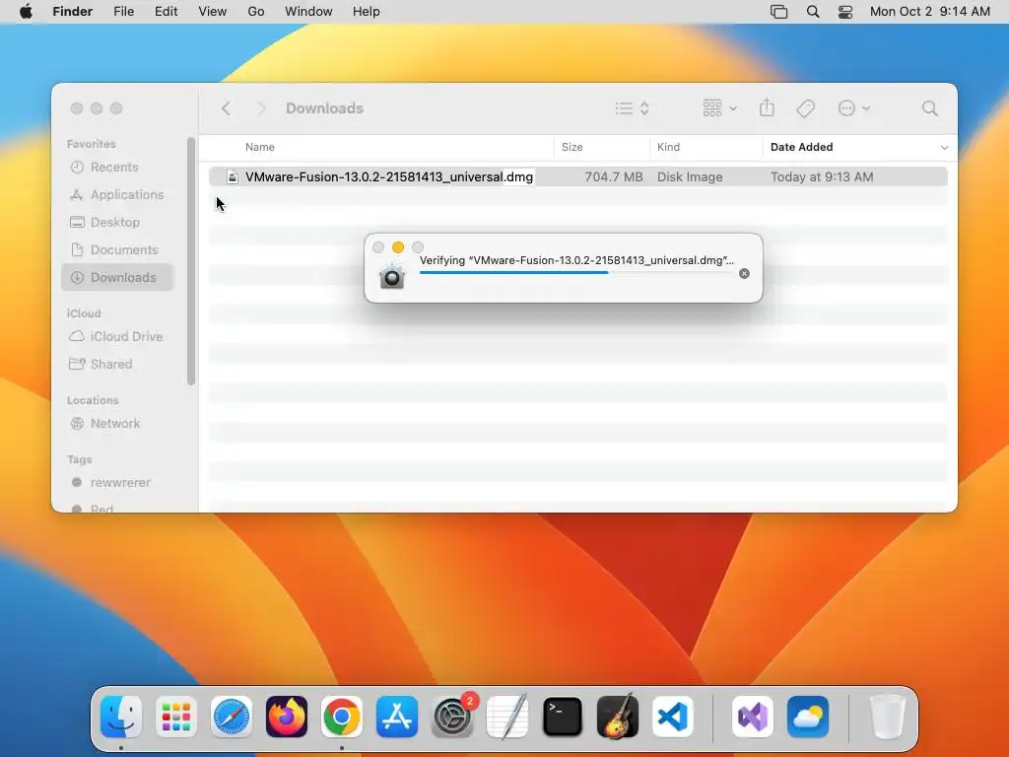Select the VMware-Fusion dmg file name
The width and height of the screenshot is (1009, 757).
[388, 177]
